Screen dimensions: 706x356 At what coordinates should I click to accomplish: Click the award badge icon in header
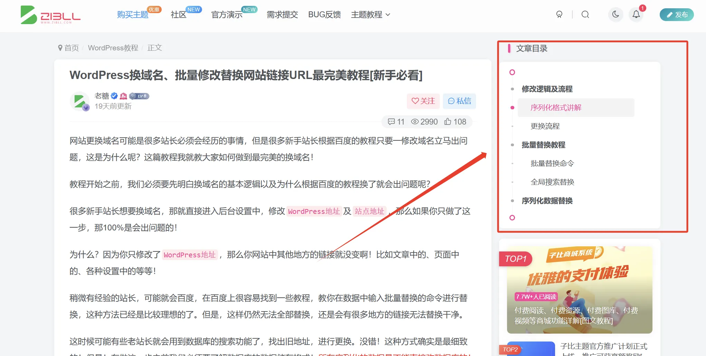[559, 14]
